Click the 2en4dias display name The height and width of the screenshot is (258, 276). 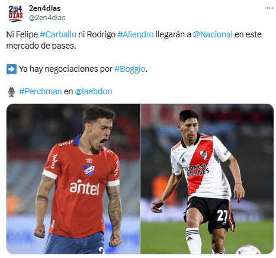click(x=44, y=8)
